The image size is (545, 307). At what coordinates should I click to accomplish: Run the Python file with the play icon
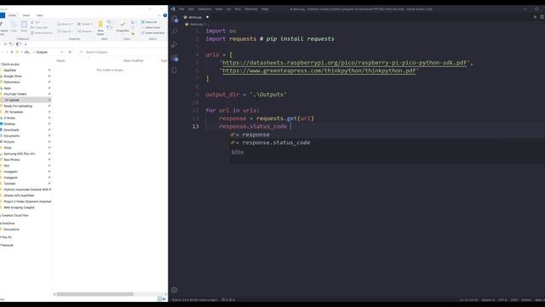coord(535,17)
